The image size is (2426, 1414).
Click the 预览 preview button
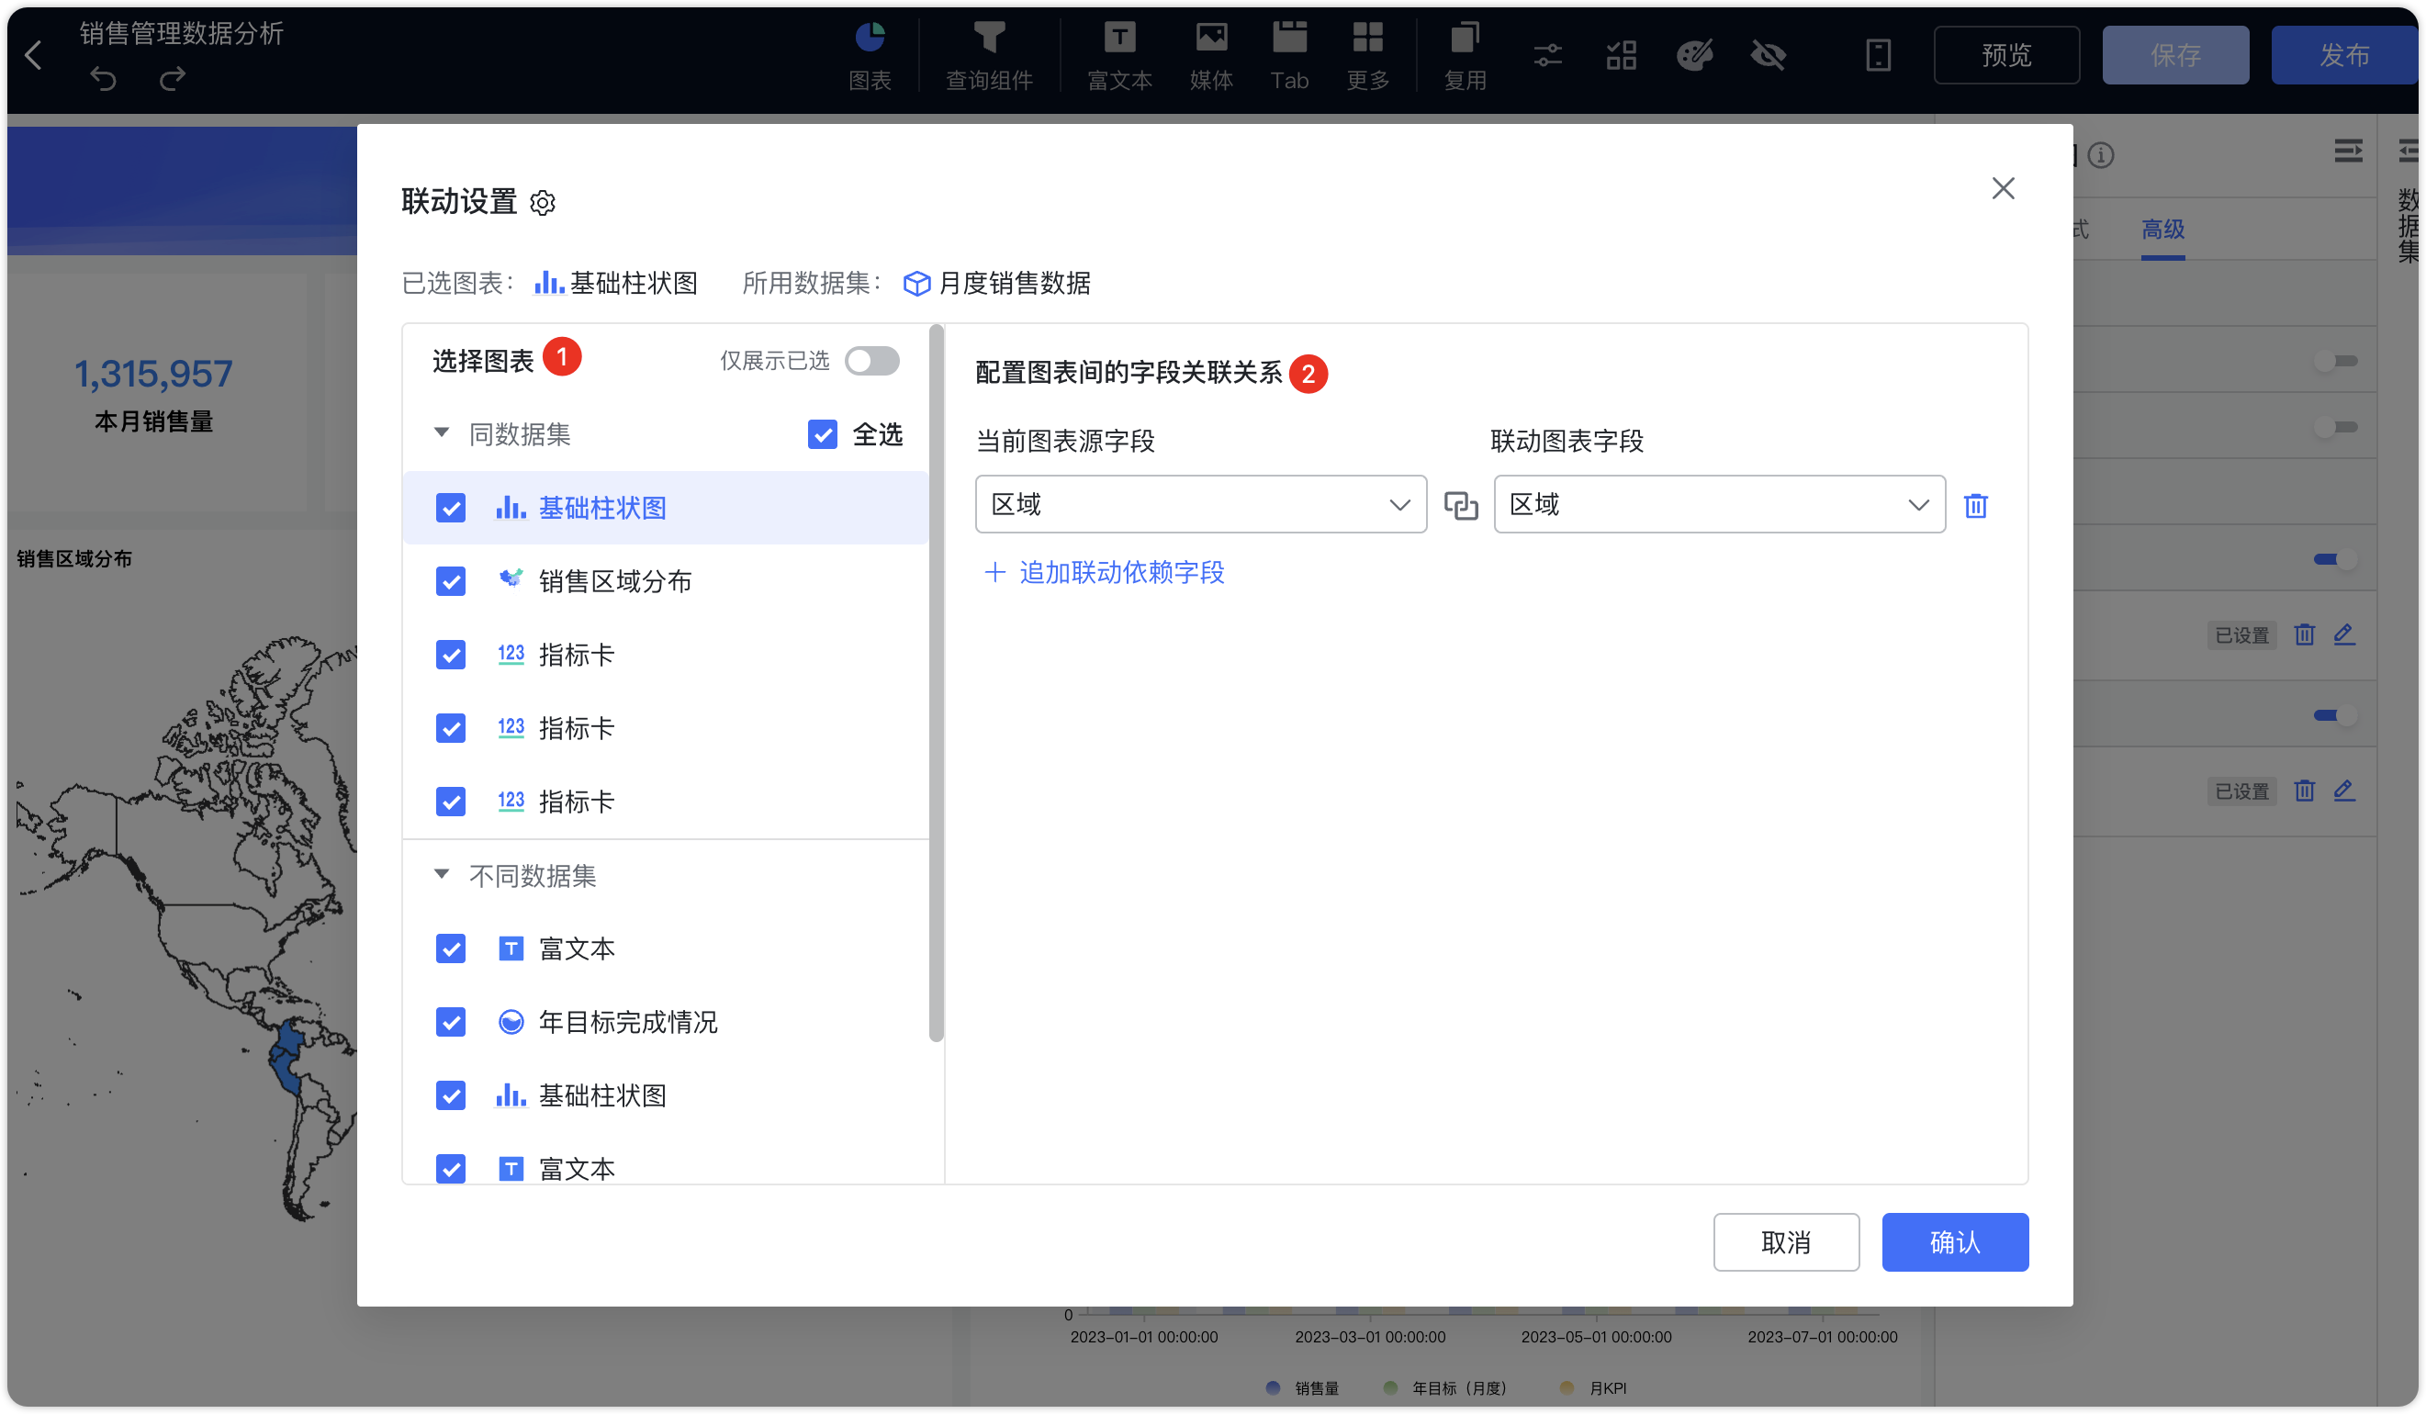(2005, 55)
